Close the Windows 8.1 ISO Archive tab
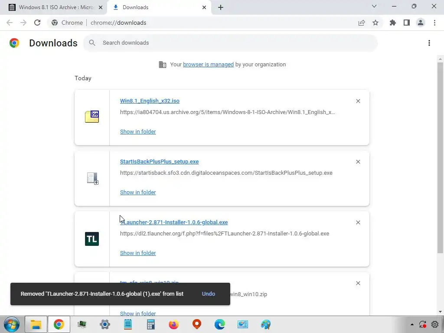The image size is (444, 333). point(101,7)
